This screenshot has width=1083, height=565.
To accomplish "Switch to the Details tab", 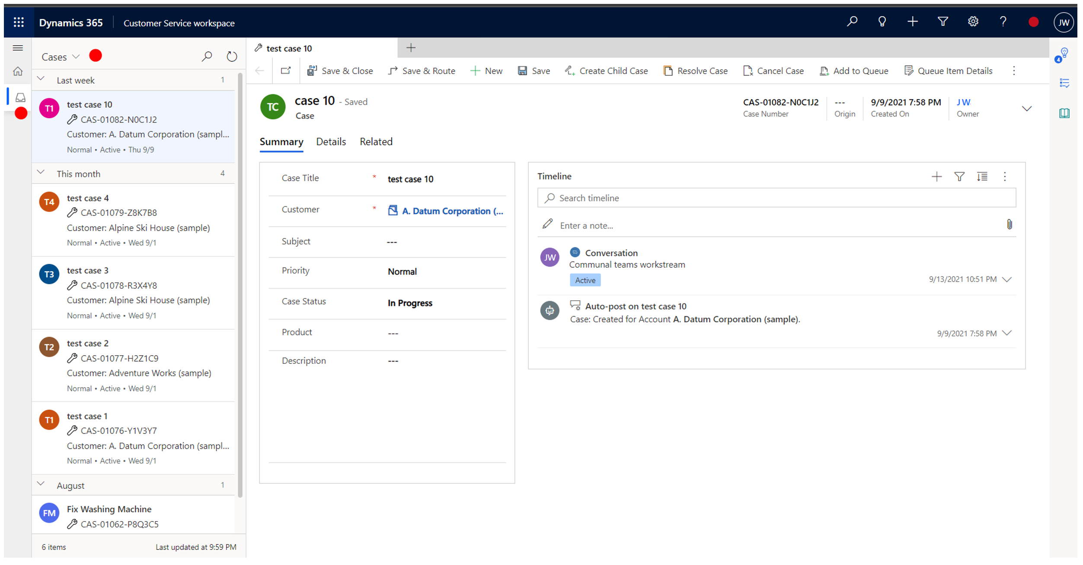I will point(331,141).
